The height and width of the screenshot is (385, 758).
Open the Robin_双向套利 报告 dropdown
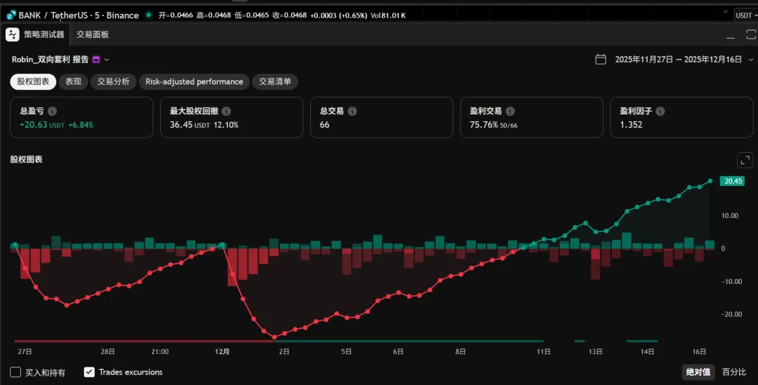(107, 60)
